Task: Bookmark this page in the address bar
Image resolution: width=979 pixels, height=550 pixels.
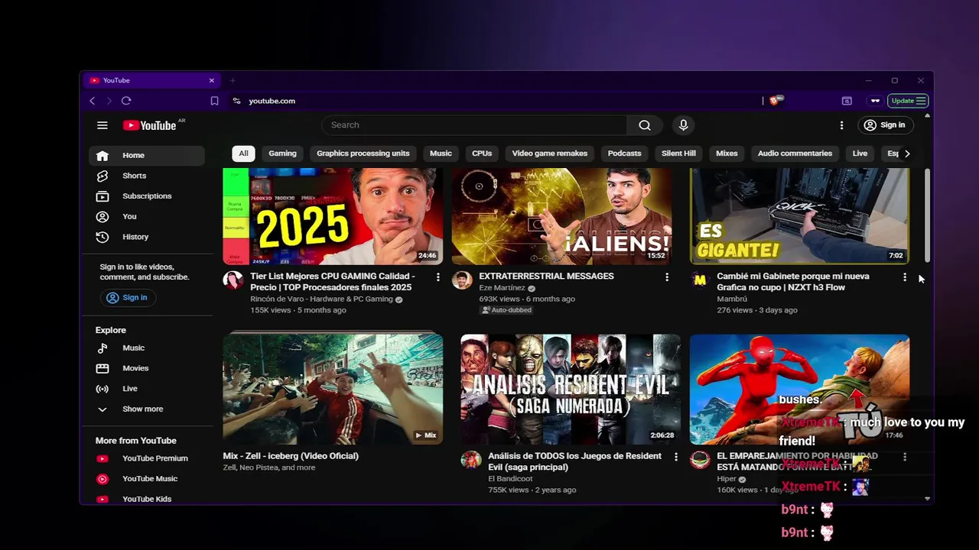Action: [x=214, y=101]
